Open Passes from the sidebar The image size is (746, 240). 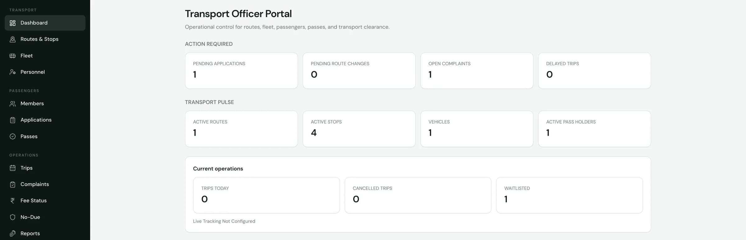(45, 137)
